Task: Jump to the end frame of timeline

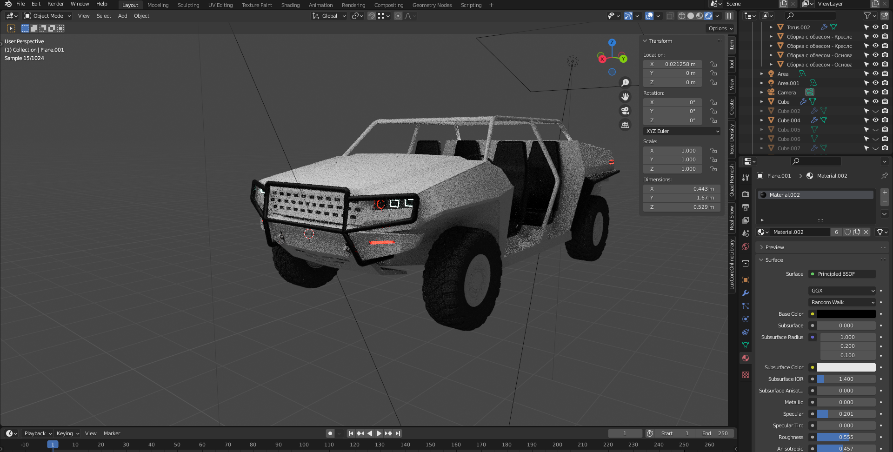Action: coord(398,433)
